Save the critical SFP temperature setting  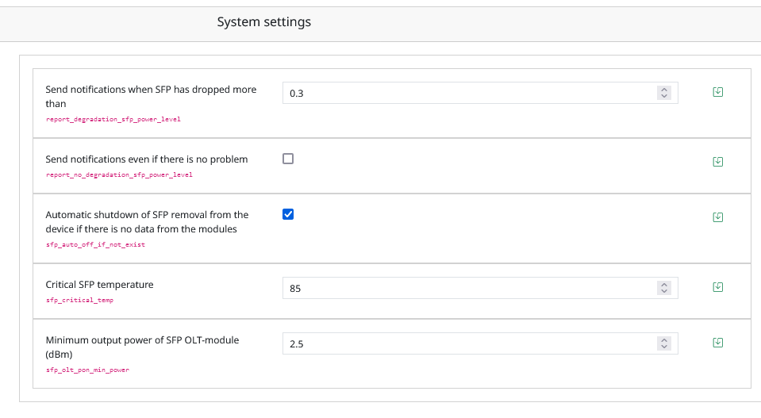tap(718, 287)
